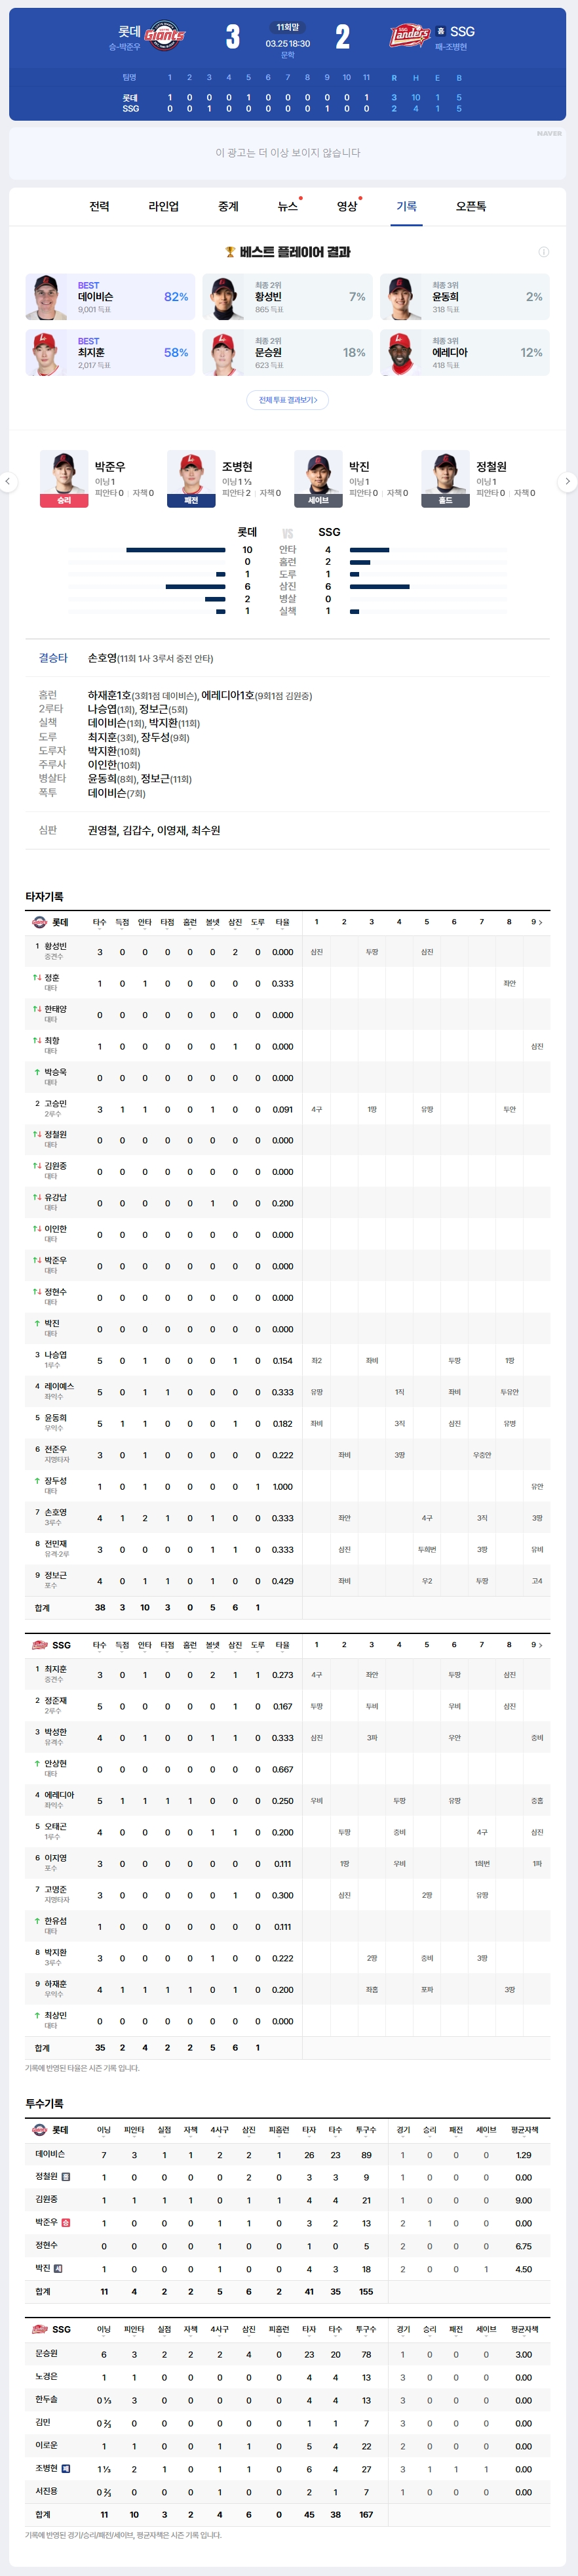Open player 황성빈 in Lotte batter table
578x2576 pixels.
[x=56, y=946]
